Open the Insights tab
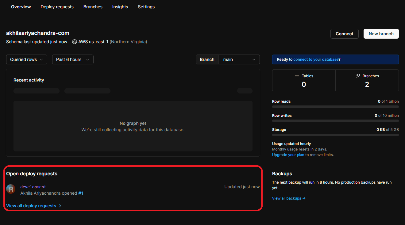Viewport: 405px width, 225px height. click(120, 7)
